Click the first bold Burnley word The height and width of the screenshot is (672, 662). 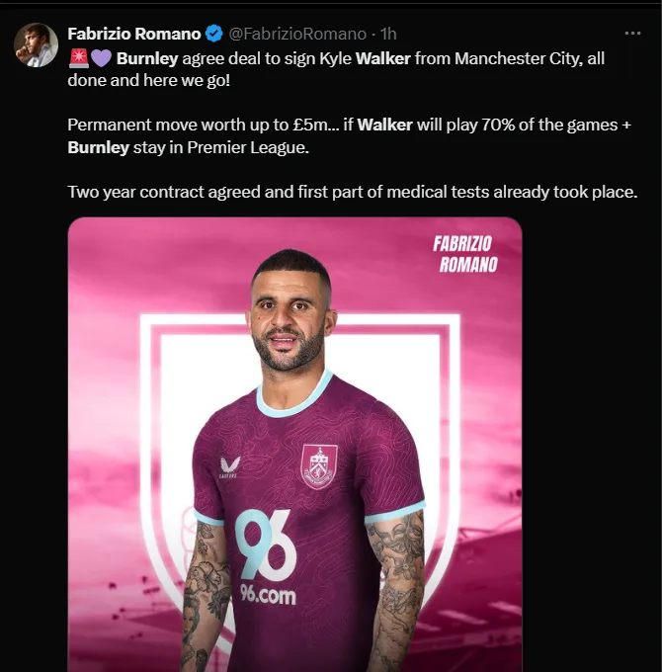pyautogui.click(x=147, y=58)
